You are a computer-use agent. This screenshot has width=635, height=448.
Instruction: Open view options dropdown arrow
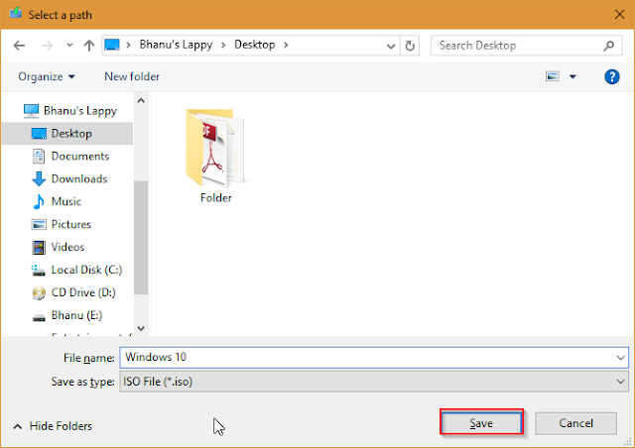coord(572,76)
